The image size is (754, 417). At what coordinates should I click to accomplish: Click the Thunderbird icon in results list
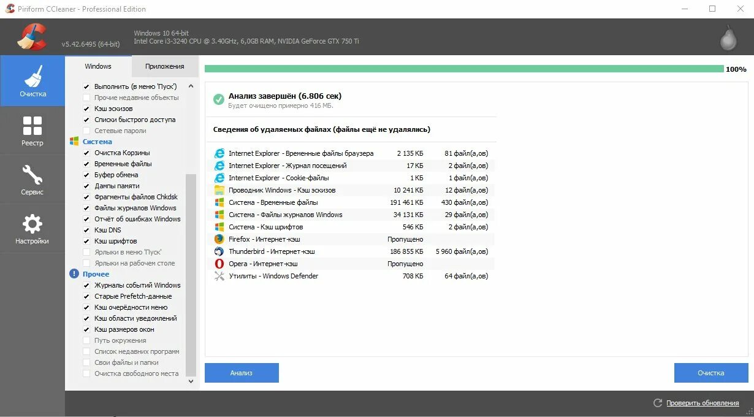[219, 251]
